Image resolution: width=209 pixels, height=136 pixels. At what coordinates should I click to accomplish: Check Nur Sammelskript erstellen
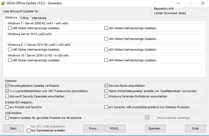pyautogui.click(x=29, y=130)
